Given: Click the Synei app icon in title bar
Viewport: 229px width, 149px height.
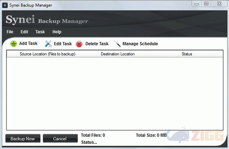Looking at the screenshot, I should (5, 5).
